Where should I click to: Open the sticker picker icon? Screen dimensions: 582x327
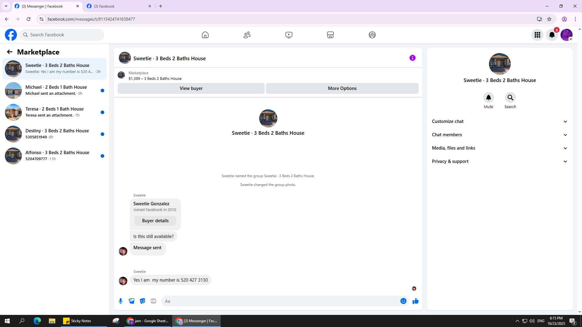(142, 301)
